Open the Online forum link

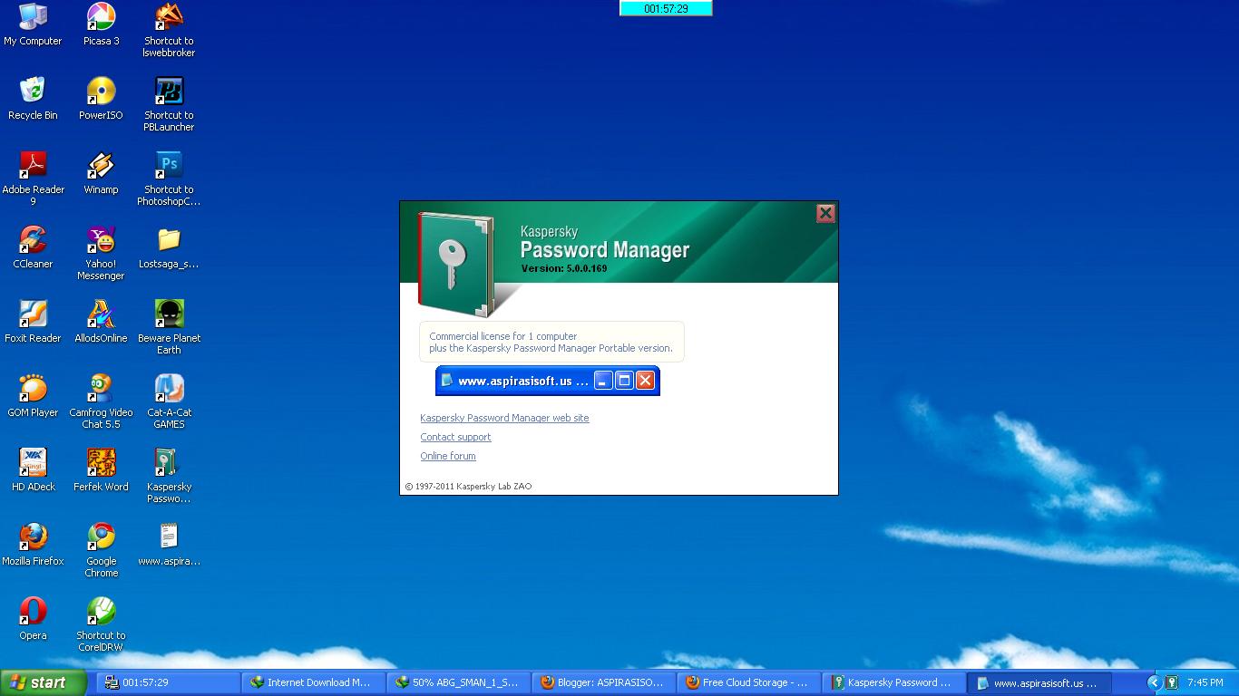[448, 456]
